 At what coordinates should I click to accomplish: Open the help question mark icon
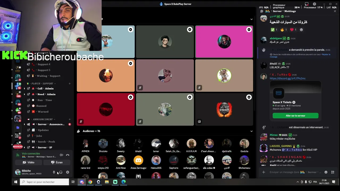(x=314, y=4)
